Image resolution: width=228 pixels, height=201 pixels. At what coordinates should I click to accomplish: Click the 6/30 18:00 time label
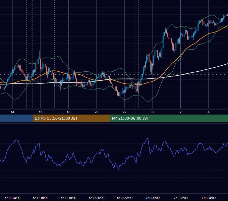point(68,198)
